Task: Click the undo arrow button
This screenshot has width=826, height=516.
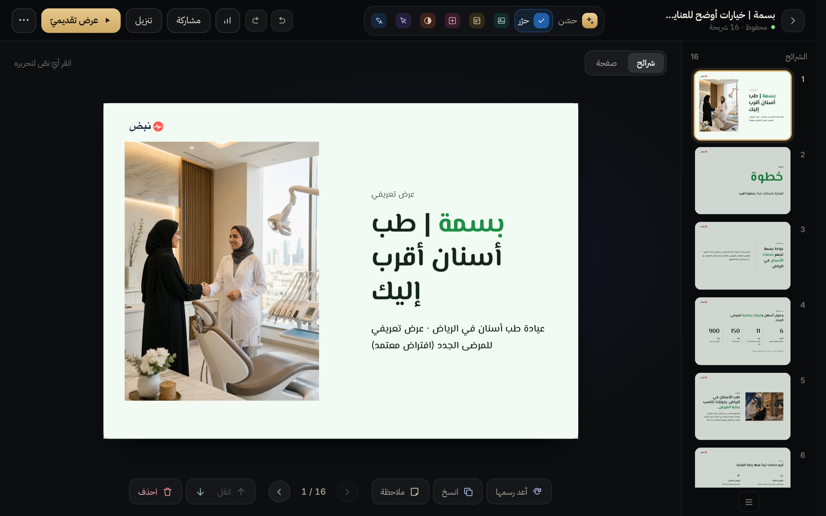Action: (282, 21)
